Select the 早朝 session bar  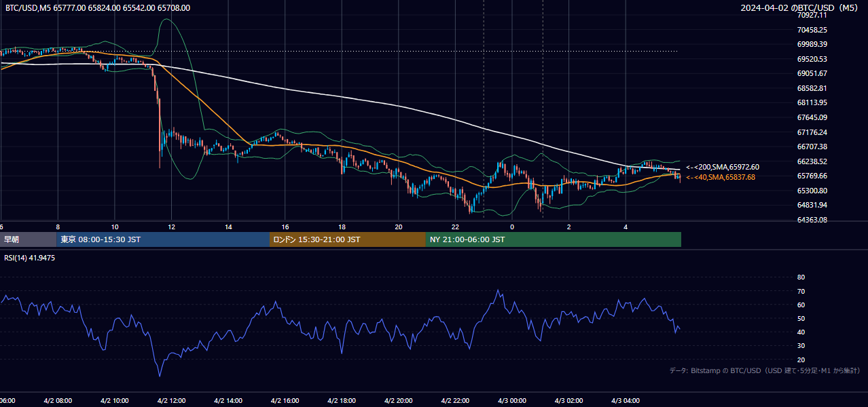(x=28, y=239)
